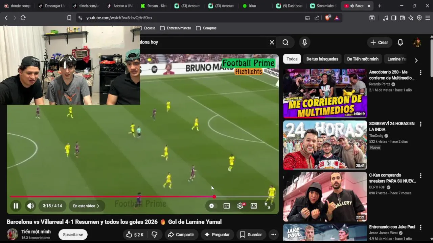Click the youtube.com address bar
This screenshot has height=243, width=433.
189,18
